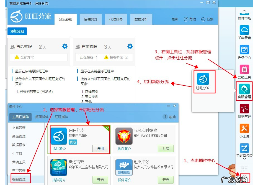Enable the 雷达绩效 plugin
The image size is (258, 188).
[x=100, y=180]
